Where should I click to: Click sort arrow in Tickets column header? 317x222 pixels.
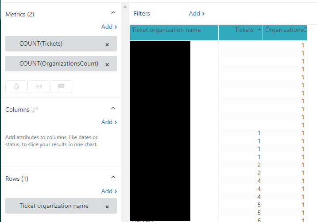[x=259, y=30]
